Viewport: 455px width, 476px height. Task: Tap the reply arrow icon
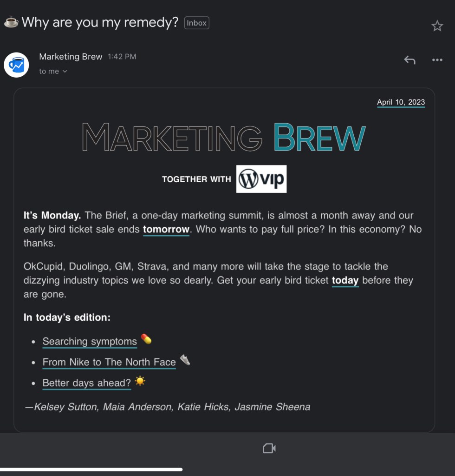point(409,60)
